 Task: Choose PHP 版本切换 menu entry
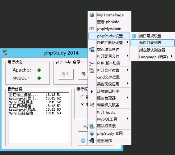click(109, 63)
